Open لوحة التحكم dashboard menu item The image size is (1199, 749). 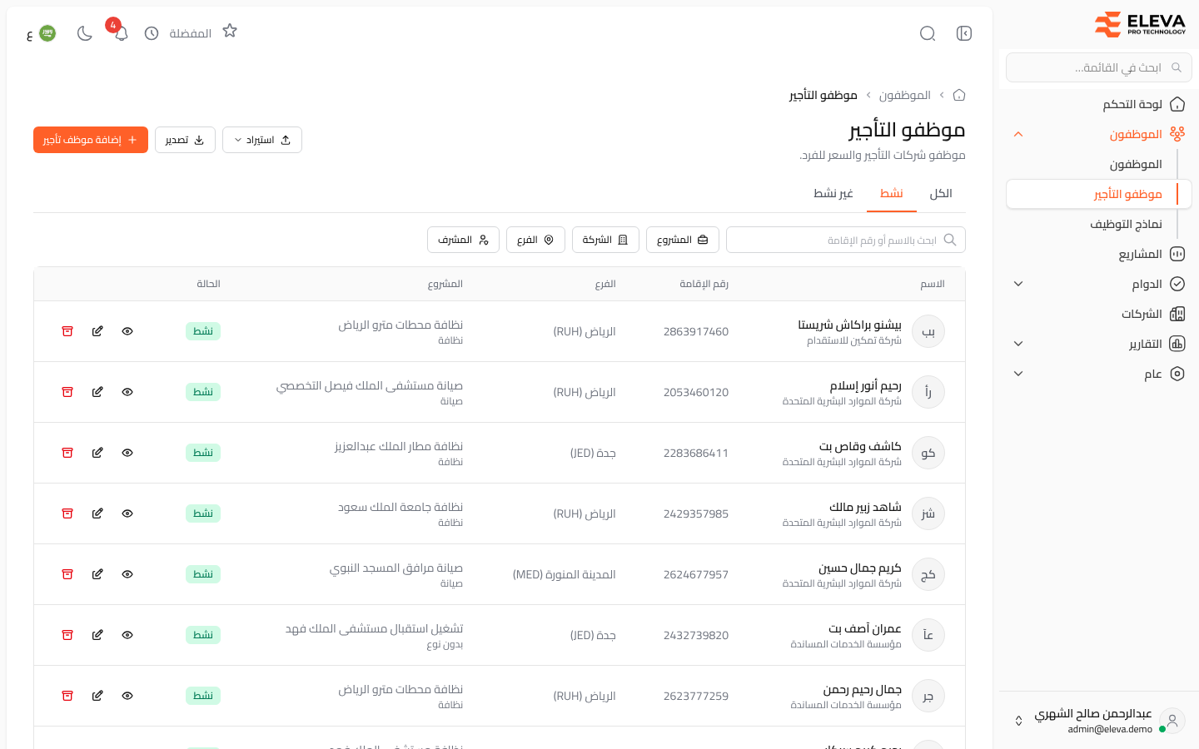(1099, 104)
